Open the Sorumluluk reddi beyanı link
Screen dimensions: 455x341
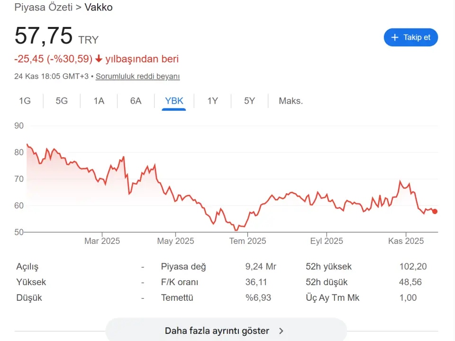tap(137, 76)
